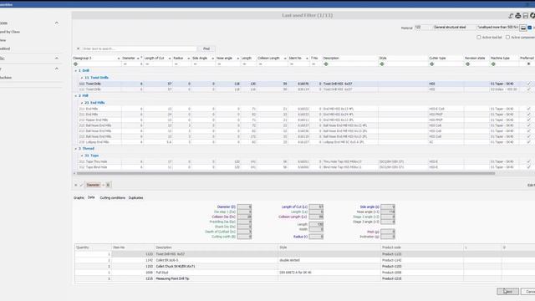Click the Find button

(x=206, y=48)
